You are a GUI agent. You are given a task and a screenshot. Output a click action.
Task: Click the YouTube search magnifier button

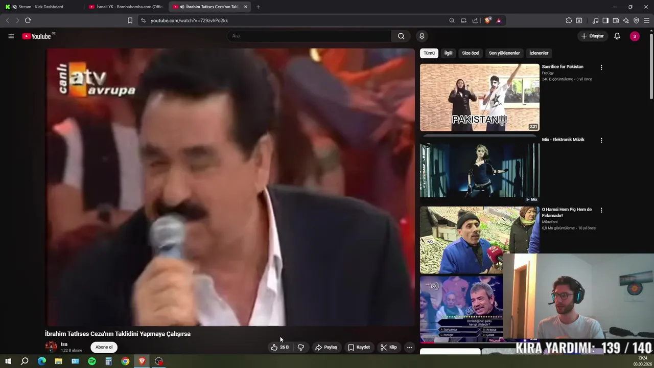[401, 36]
